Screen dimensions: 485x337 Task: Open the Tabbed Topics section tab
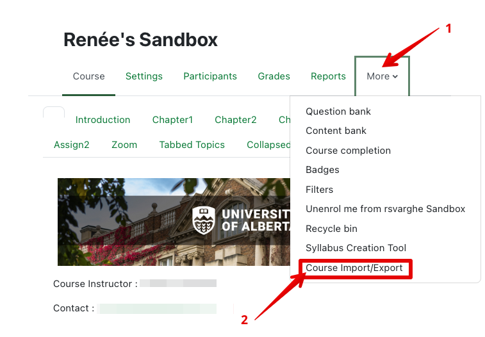point(192,145)
